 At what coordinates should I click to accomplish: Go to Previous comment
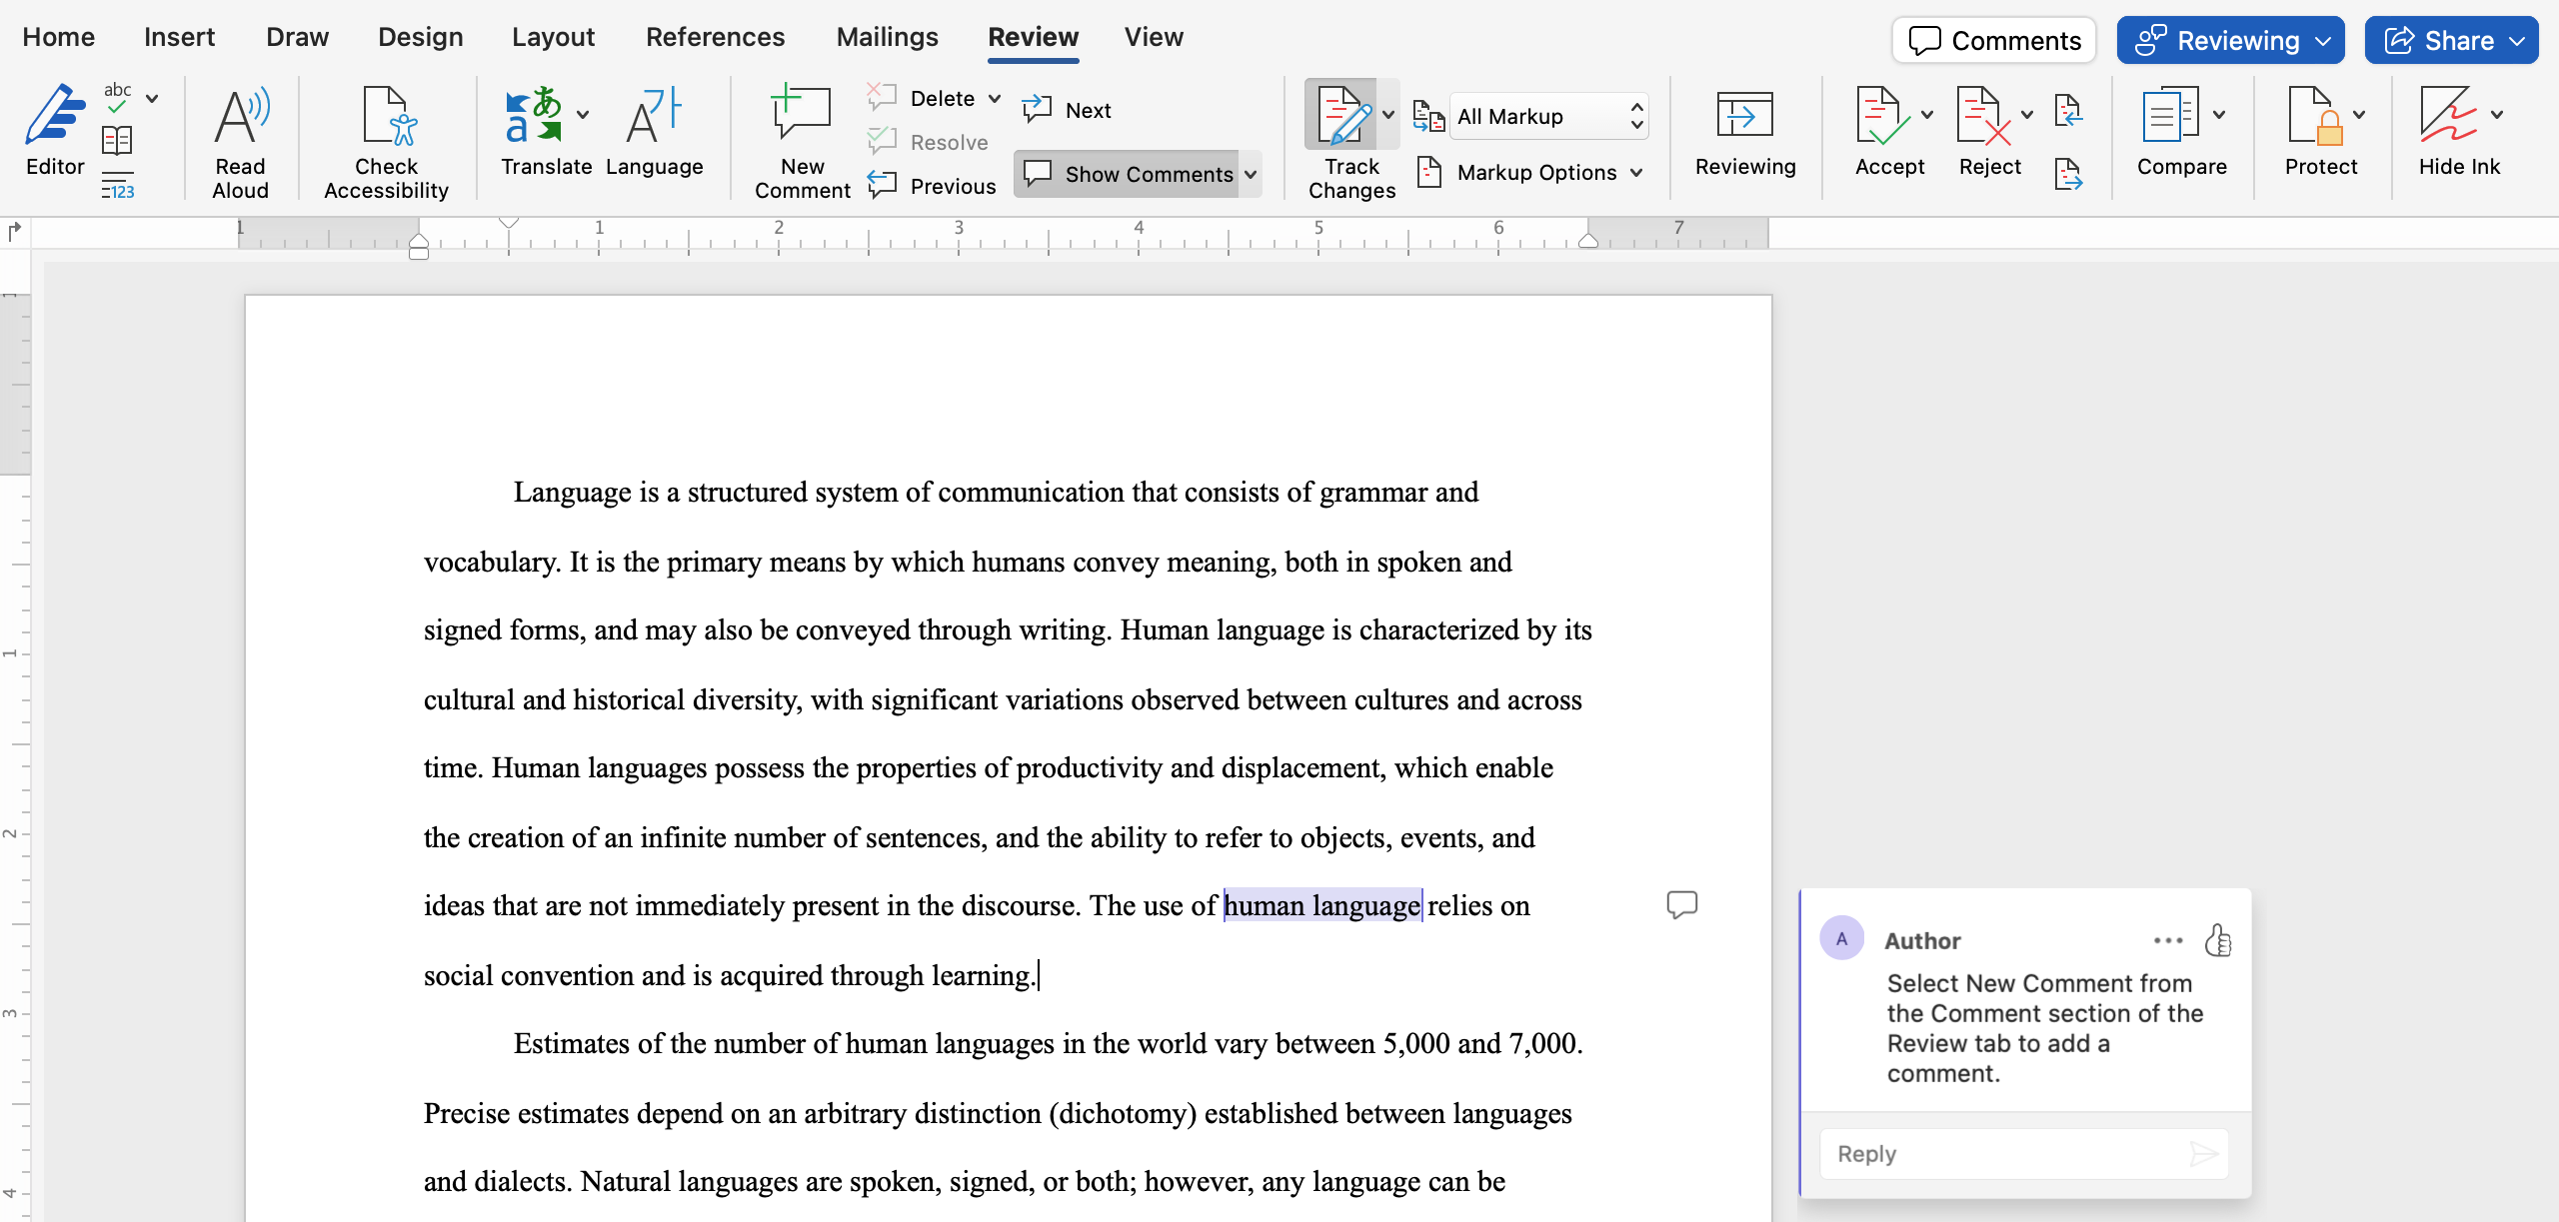[x=932, y=186]
